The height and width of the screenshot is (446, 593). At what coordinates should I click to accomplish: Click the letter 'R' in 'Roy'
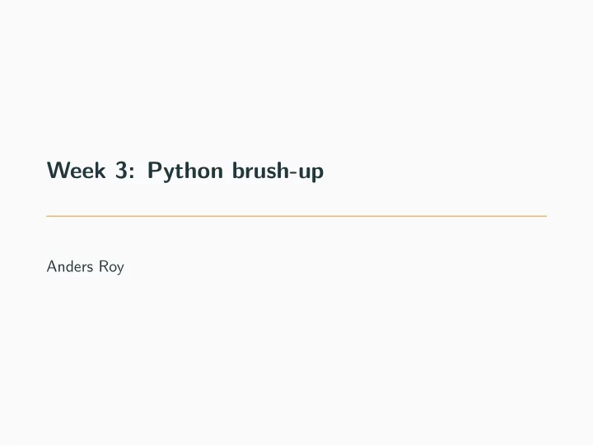tap(103, 266)
